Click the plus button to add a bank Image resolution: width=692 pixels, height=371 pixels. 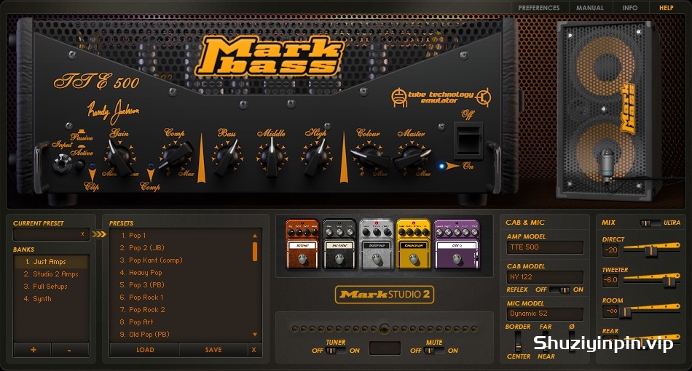click(33, 350)
